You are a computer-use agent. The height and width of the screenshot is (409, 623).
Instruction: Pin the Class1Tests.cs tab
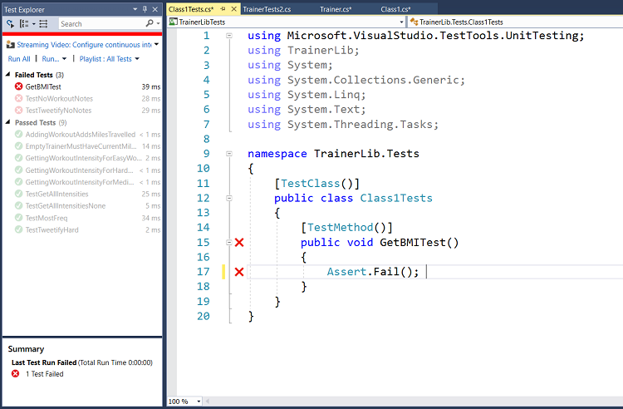(x=223, y=9)
